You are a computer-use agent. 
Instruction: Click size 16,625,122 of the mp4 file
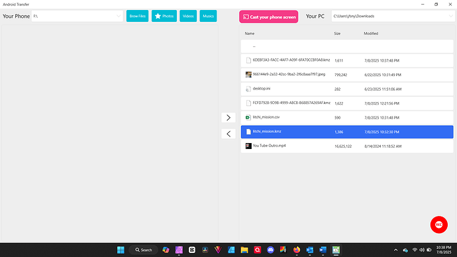tap(343, 146)
